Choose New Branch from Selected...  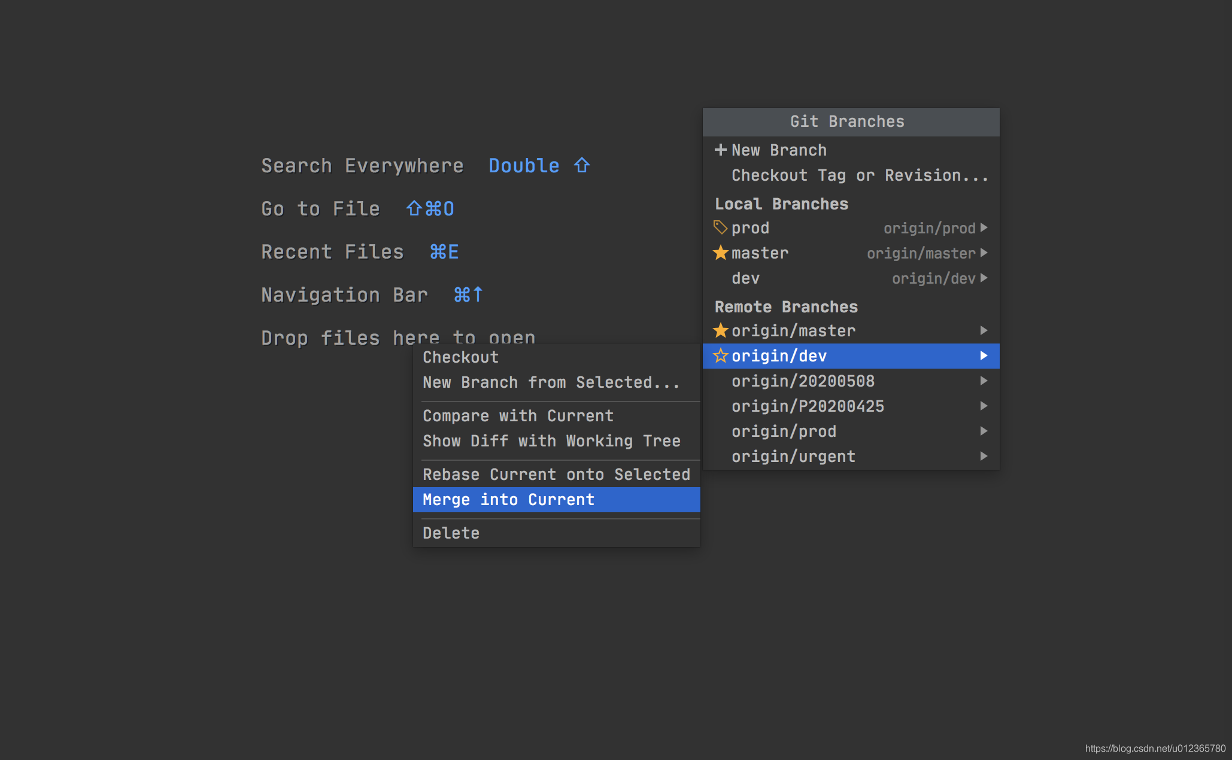[x=551, y=382]
